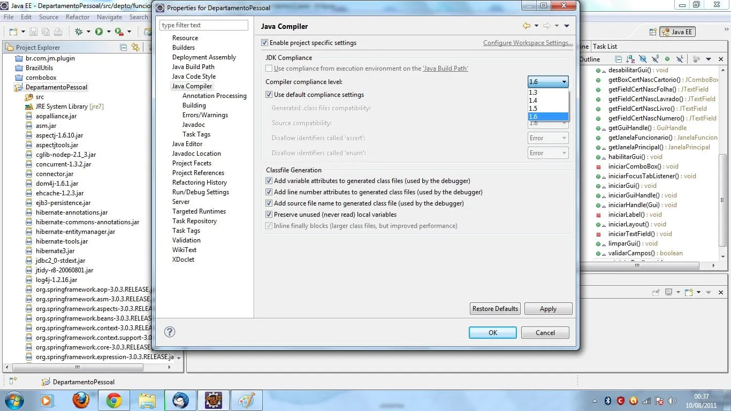This screenshot has height=411, width=731.
Task: Open Firefox from the taskbar
Action: click(x=81, y=400)
